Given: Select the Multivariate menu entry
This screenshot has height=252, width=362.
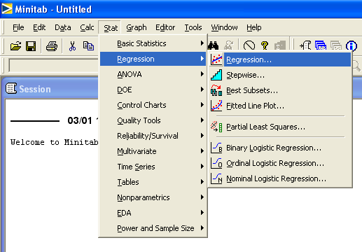Looking at the screenshot, I should 153,151.
